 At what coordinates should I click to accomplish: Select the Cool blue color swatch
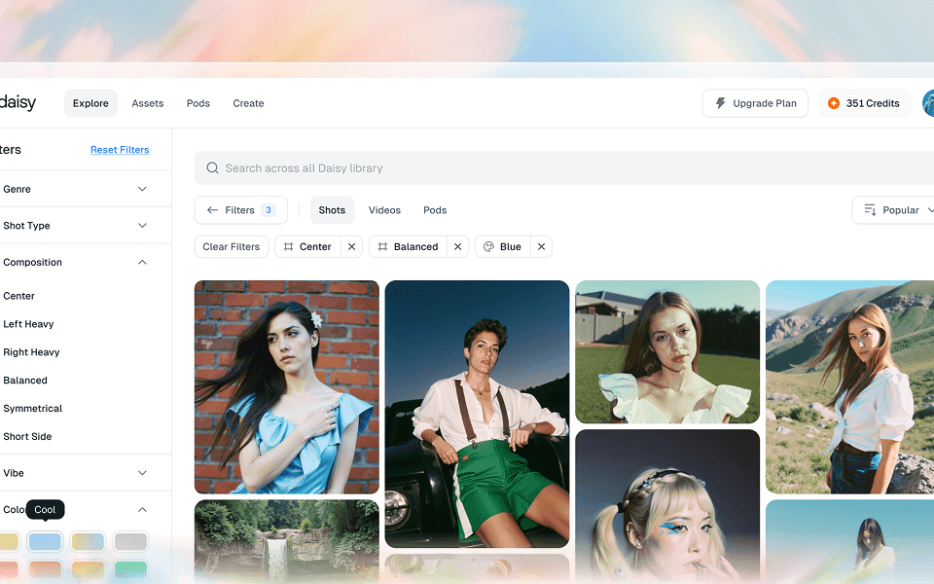coord(45,542)
